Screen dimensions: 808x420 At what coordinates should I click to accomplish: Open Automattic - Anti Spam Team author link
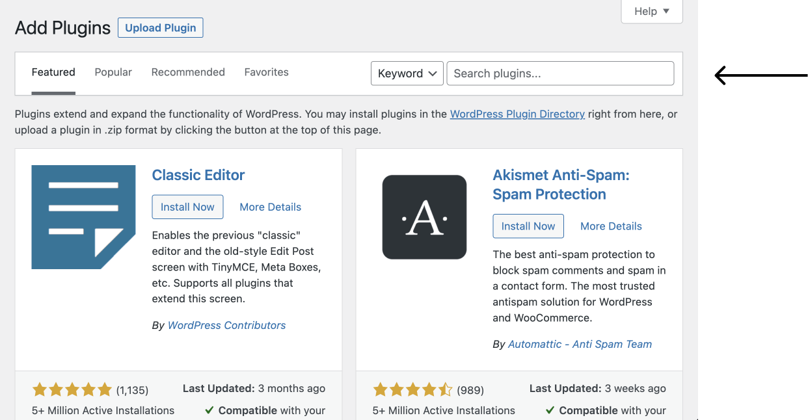click(x=580, y=345)
